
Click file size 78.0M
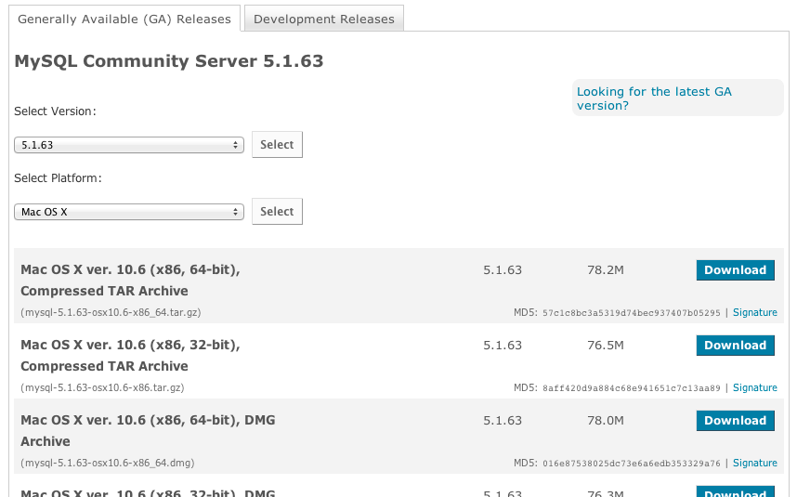pyautogui.click(x=606, y=420)
